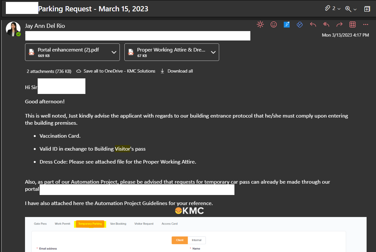Click the Reply all double-arrow icon
This screenshot has width=376, height=252.
[x=326, y=24]
